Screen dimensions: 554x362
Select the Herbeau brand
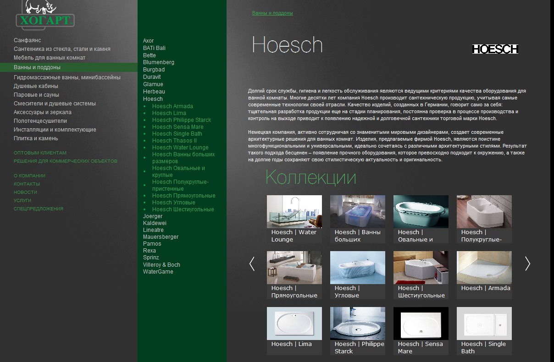(x=154, y=92)
